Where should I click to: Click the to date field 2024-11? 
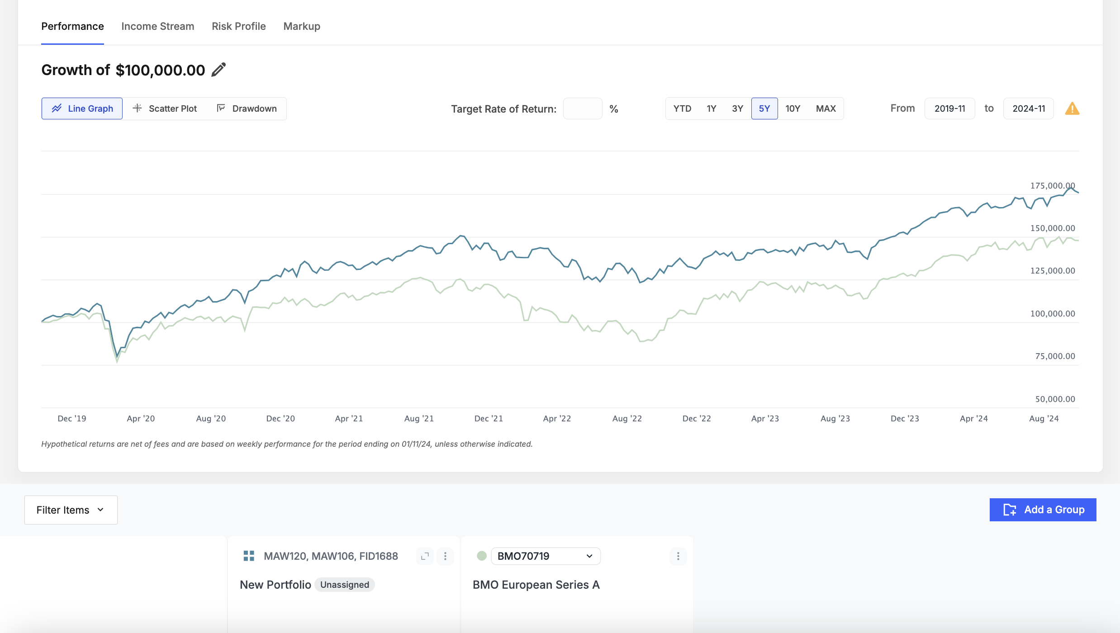click(x=1029, y=109)
